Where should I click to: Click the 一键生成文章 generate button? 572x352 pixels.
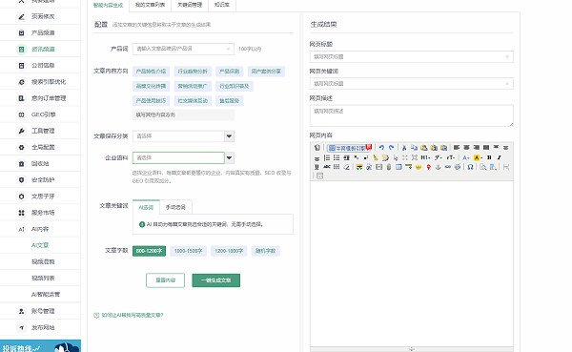(216, 280)
